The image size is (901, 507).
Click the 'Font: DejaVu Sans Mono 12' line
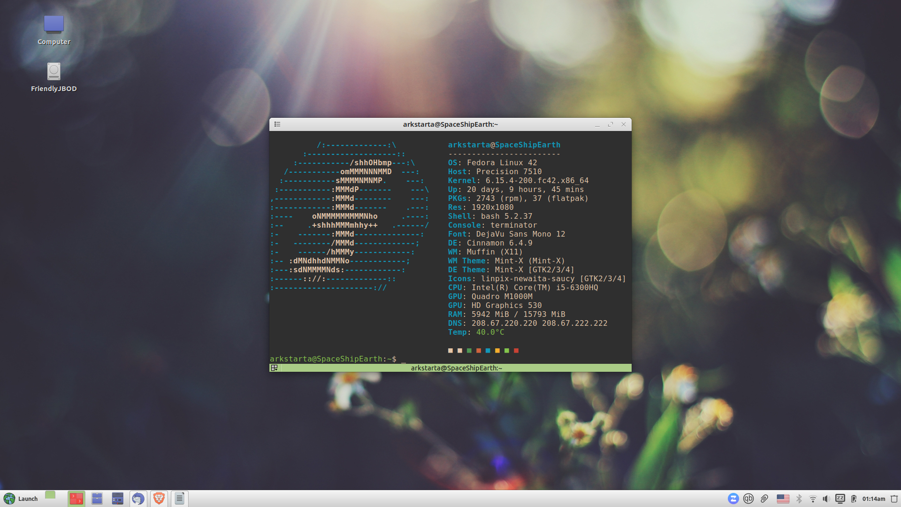click(506, 234)
